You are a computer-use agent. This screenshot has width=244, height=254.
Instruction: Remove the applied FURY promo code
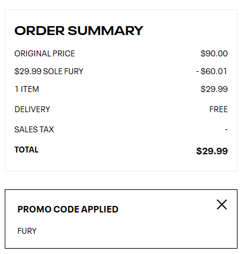click(x=221, y=204)
